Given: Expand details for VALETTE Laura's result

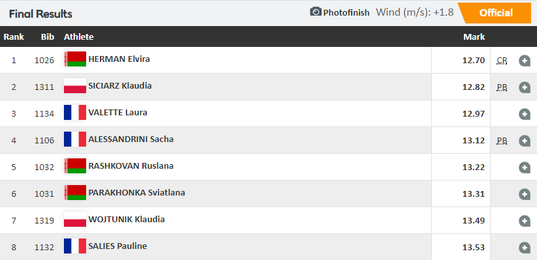Looking at the screenshot, I should pos(525,114).
